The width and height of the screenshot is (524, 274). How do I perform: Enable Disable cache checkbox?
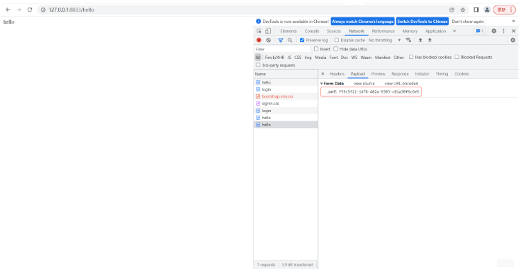pyautogui.click(x=337, y=40)
